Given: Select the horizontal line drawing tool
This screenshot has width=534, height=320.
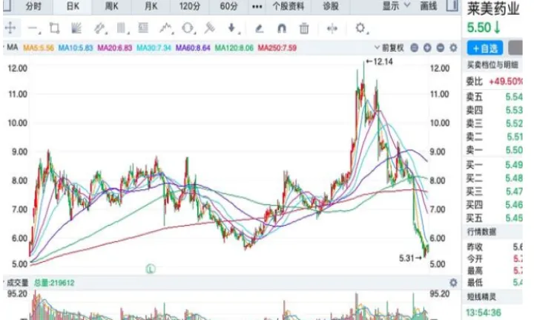Looking at the screenshot, I should click(33, 28).
